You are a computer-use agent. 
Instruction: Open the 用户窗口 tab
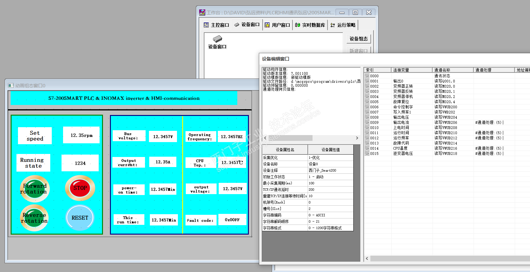point(277,25)
